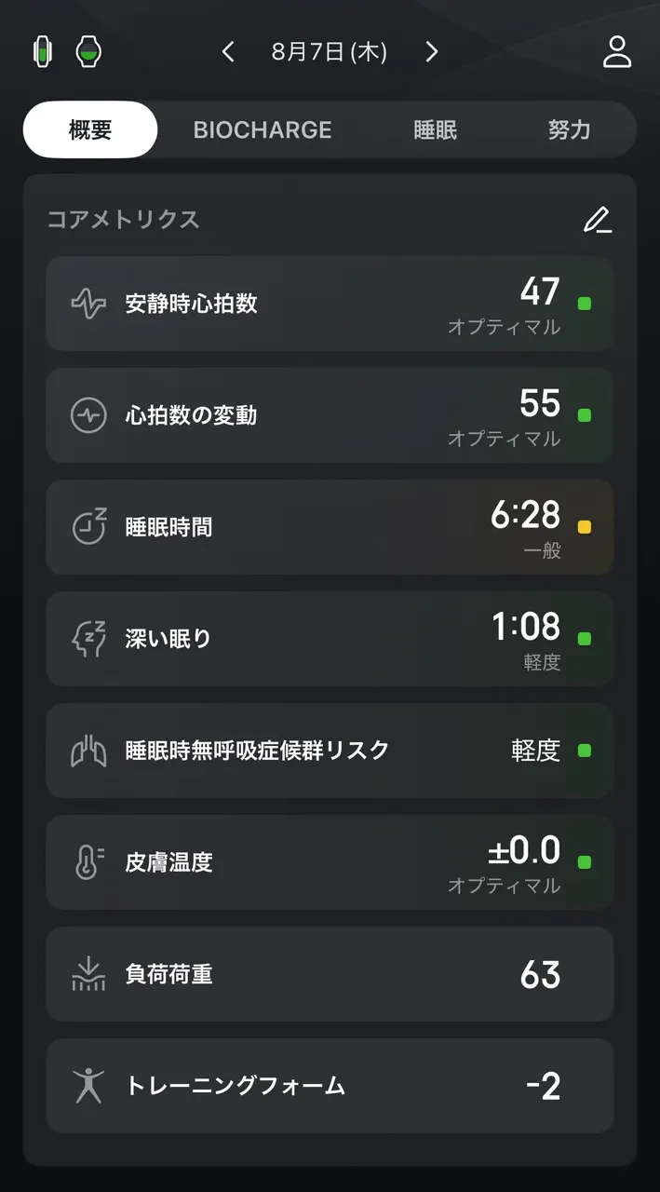Open the date picker for 8月7日 (木)

click(330, 52)
